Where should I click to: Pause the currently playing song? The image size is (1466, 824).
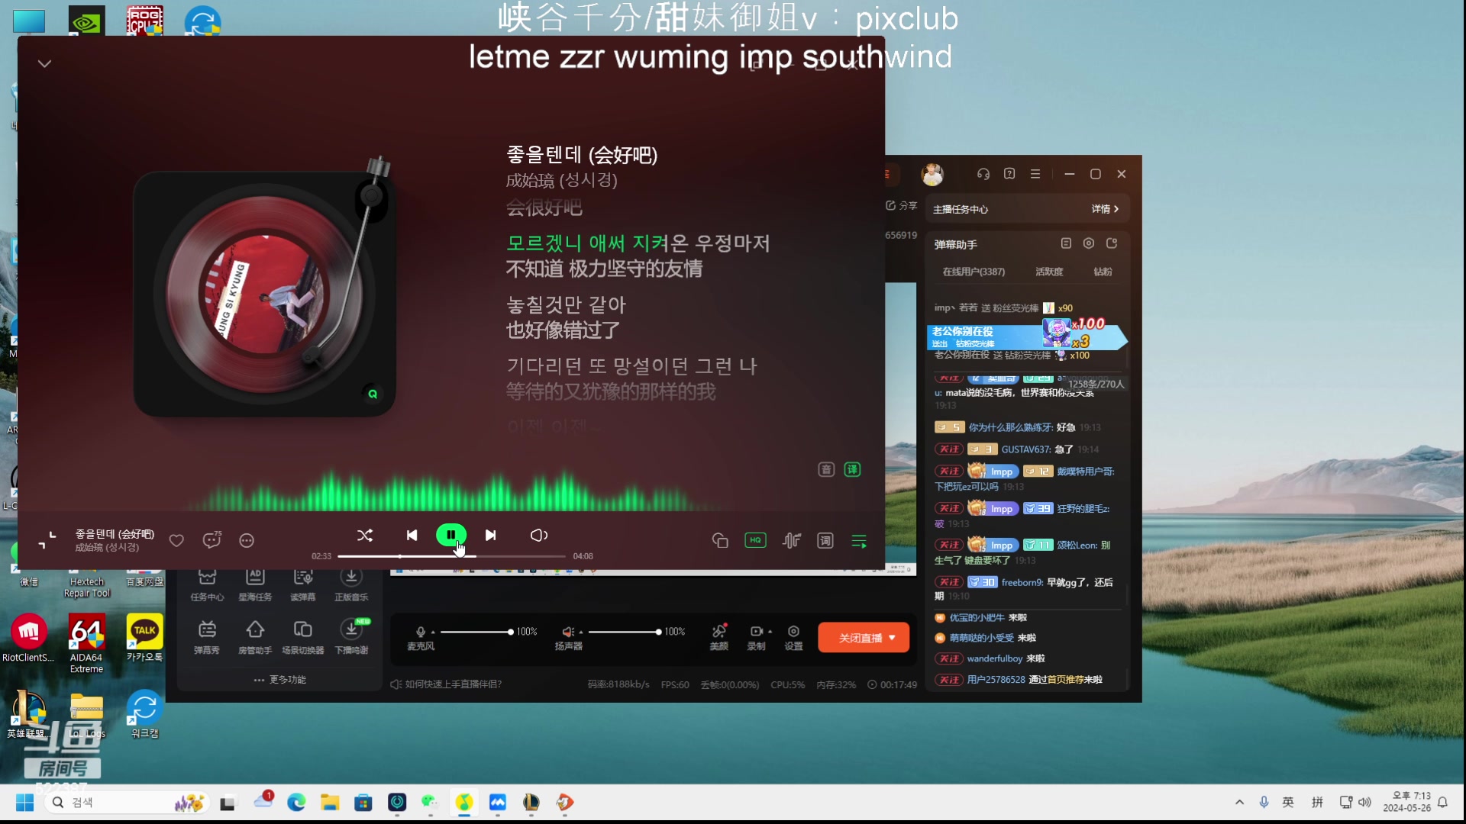[450, 535]
